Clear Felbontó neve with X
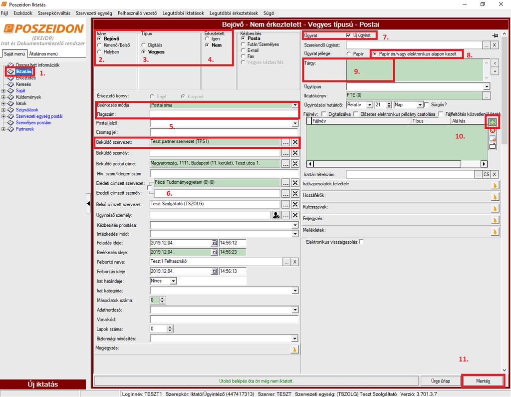511x397 pixels. point(294,262)
